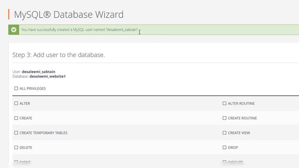This screenshot has width=299, height=168.
Task: Select the ALTER ROUTINE checkbox
Action: (x=224, y=103)
